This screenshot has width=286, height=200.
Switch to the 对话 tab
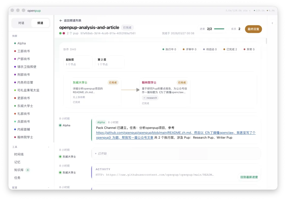pyautogui.click(x=21, y=23)
